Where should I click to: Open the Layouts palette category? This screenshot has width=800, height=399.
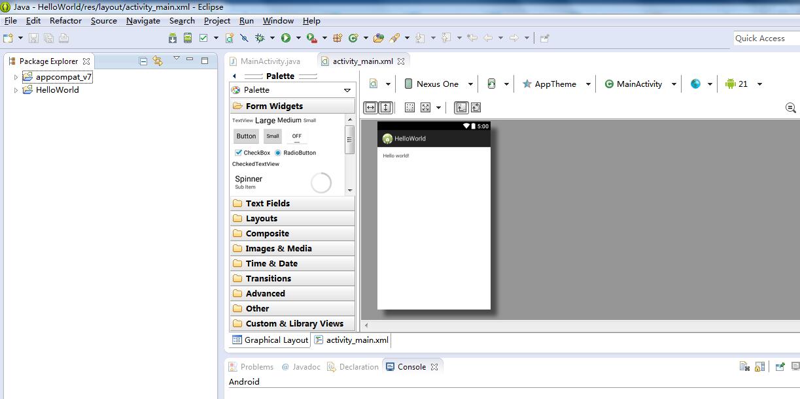coord(261,218)
